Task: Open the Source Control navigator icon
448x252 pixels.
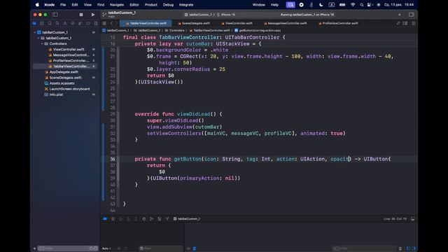Action: [42, 23]
